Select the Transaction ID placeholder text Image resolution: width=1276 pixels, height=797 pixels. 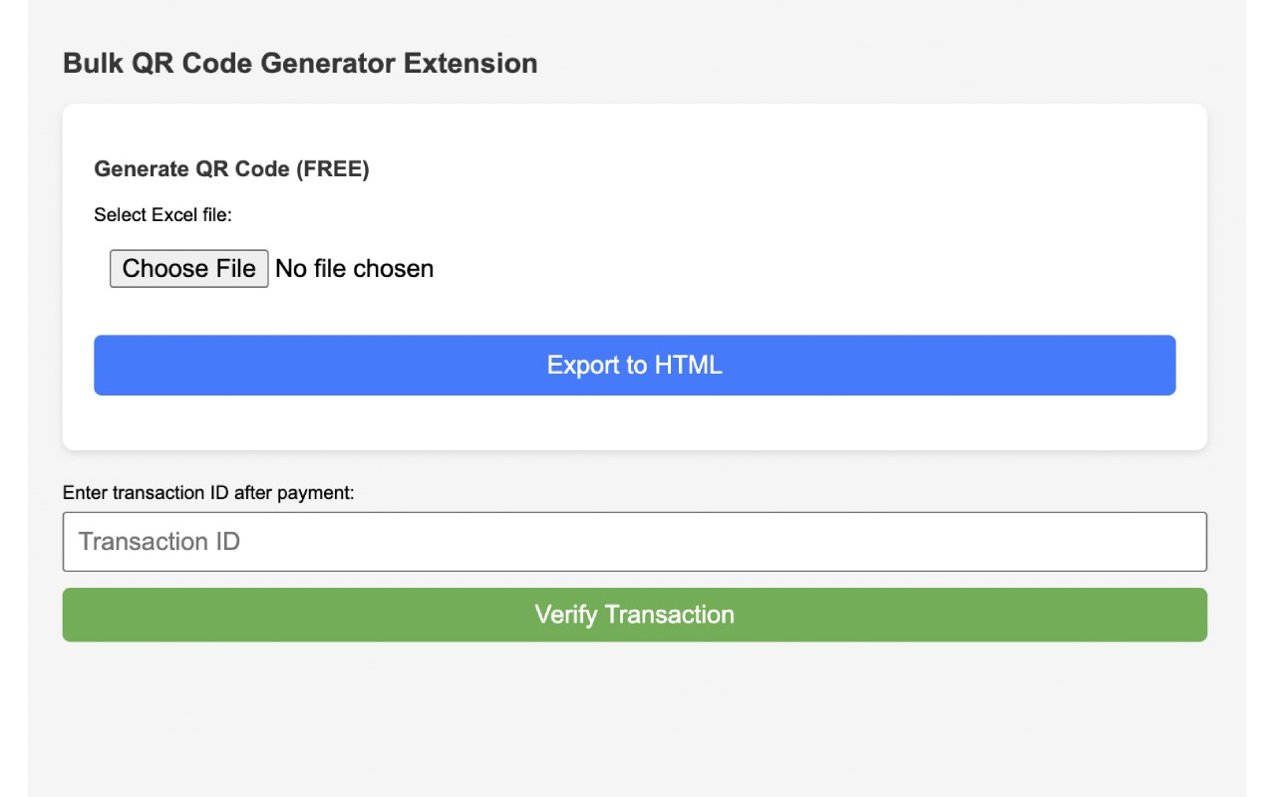(159, 542)
